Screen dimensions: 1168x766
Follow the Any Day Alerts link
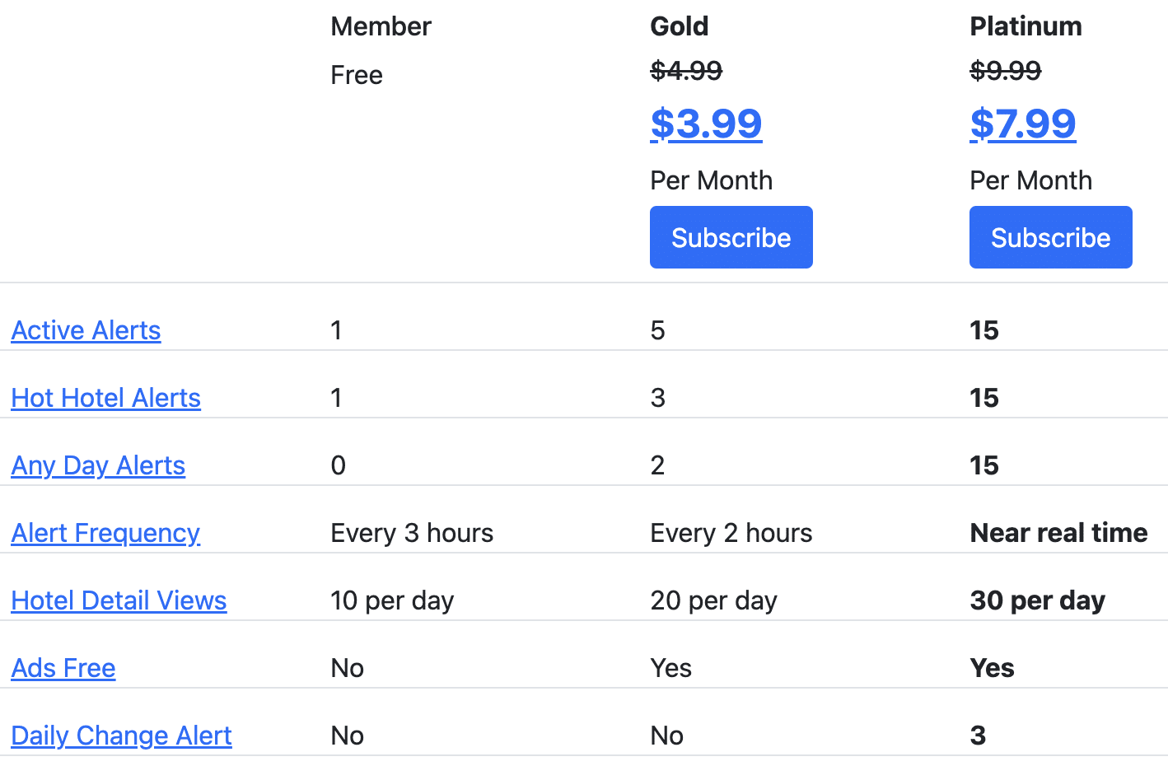[98, 465]
